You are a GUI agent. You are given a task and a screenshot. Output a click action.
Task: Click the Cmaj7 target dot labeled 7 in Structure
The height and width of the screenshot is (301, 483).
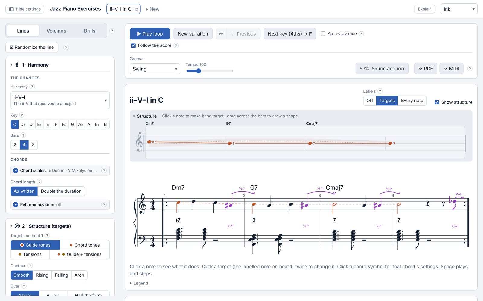[x=310, y=144]
